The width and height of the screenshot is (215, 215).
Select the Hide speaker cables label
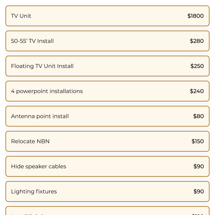point(39,166)
